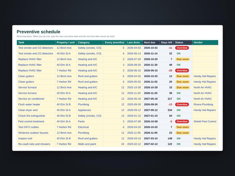Click Overdue badge in Flush water heater row
The image size is (235, 176).
[182, 105]
